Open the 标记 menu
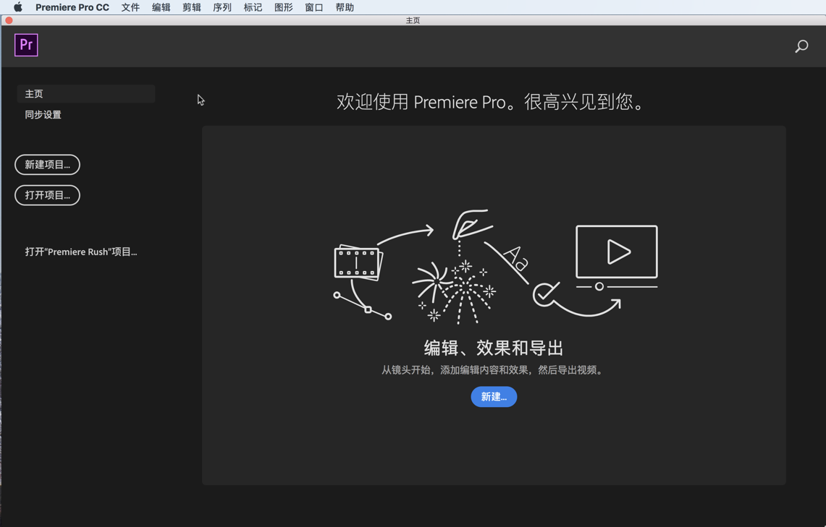 [x=253, y=7]
